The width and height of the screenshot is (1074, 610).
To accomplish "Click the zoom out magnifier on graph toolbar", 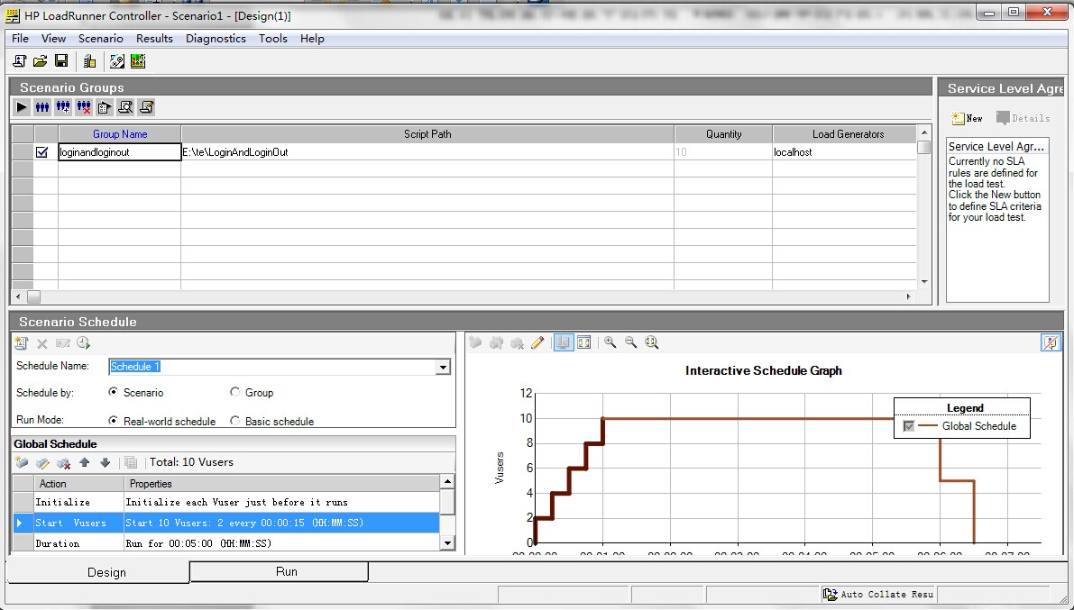I will [x=631, y=342].
